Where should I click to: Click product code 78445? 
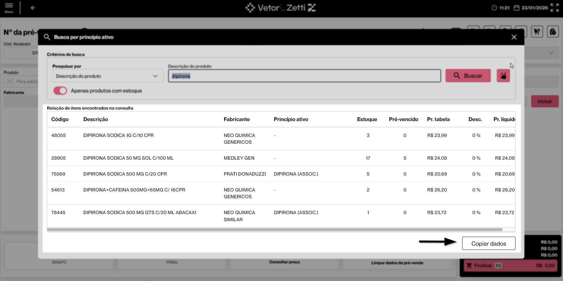[58, 213]
